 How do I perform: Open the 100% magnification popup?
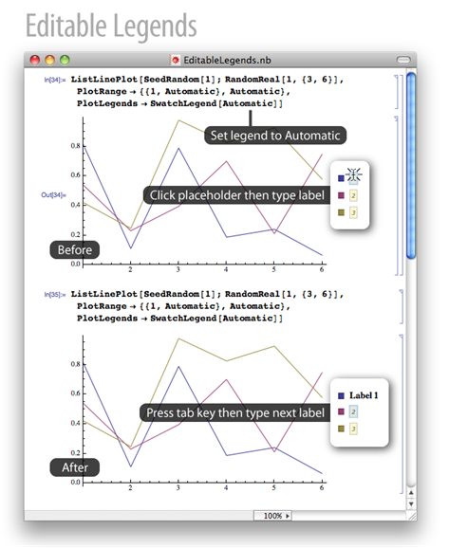272,516
